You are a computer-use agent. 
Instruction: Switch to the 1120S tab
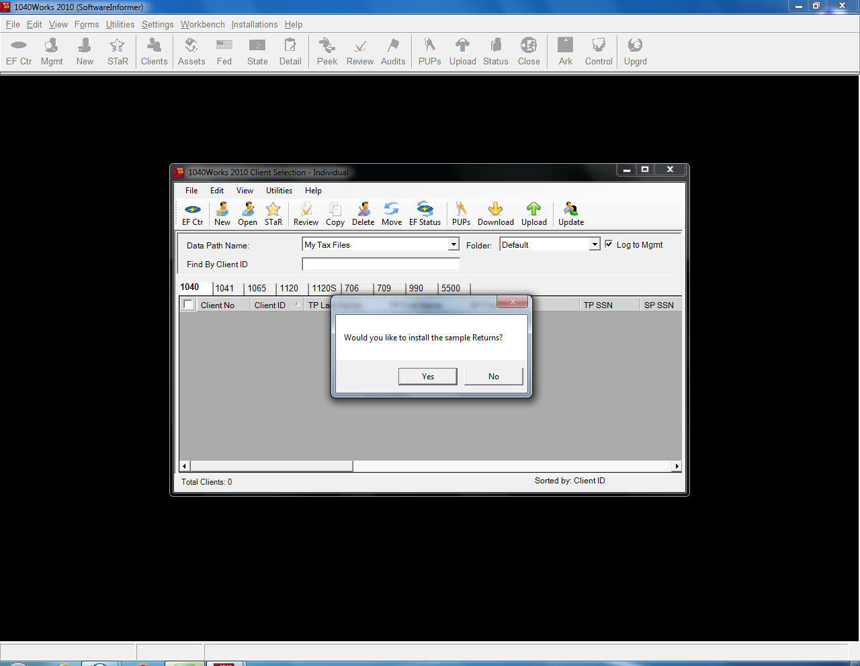[324, 288]
